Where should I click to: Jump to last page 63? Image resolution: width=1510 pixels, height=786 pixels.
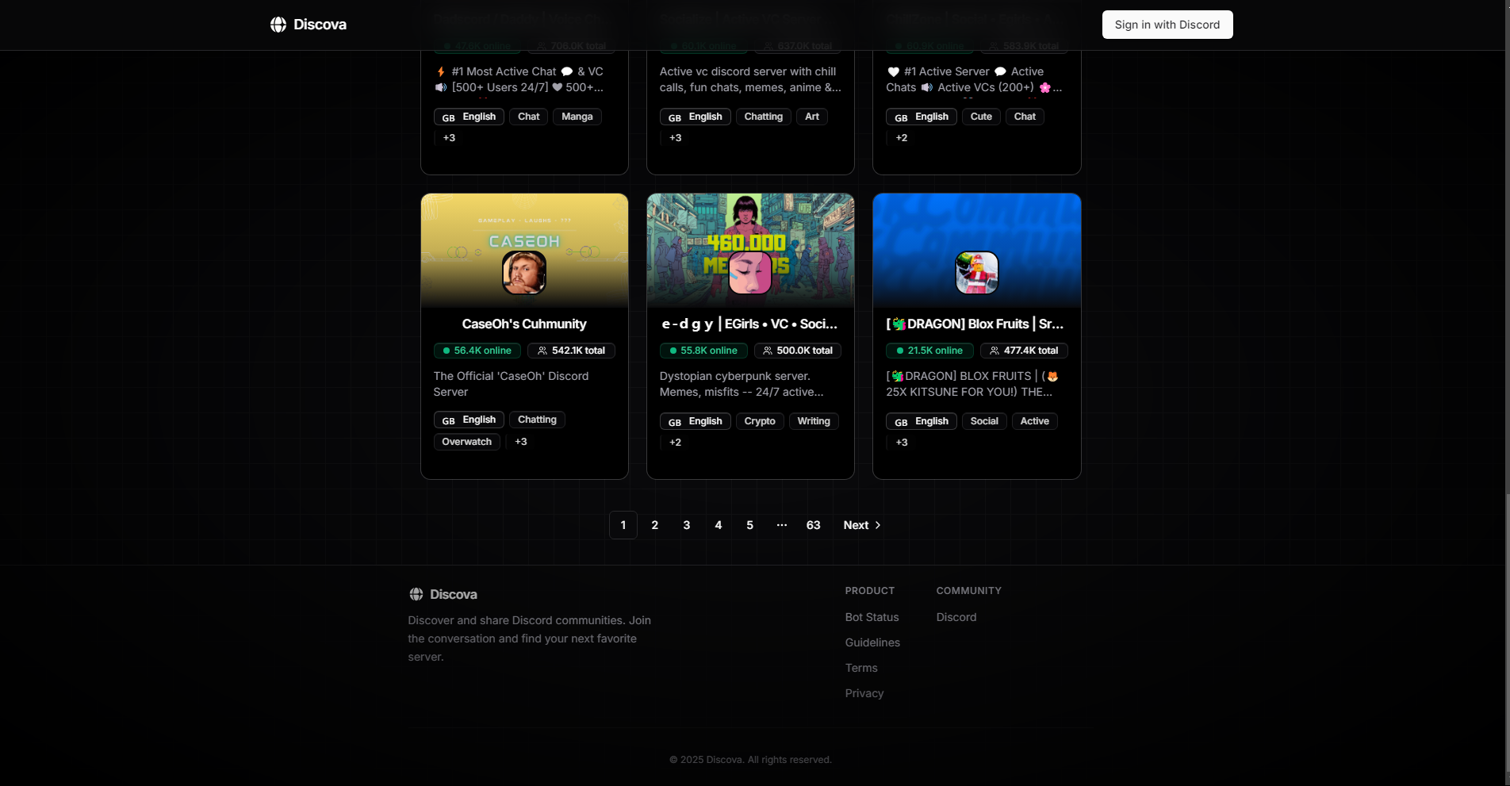pyautogui.click(x=814, y=525)
